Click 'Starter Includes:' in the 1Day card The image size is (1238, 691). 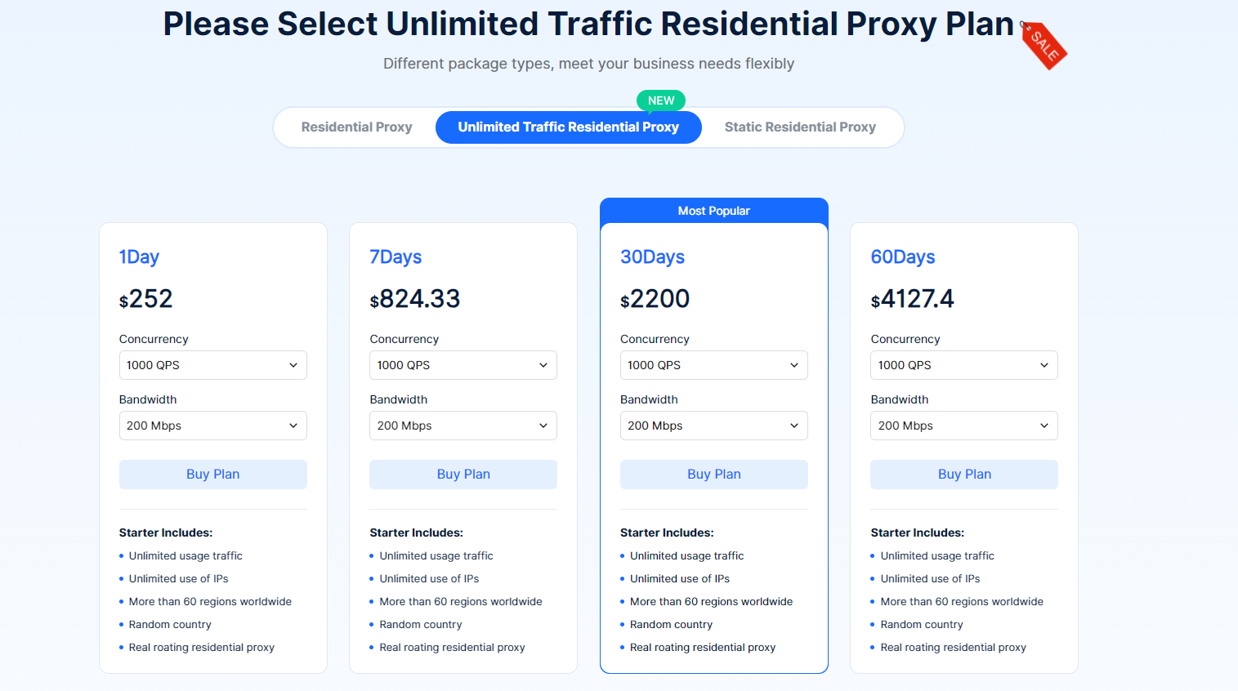(166, 533)
